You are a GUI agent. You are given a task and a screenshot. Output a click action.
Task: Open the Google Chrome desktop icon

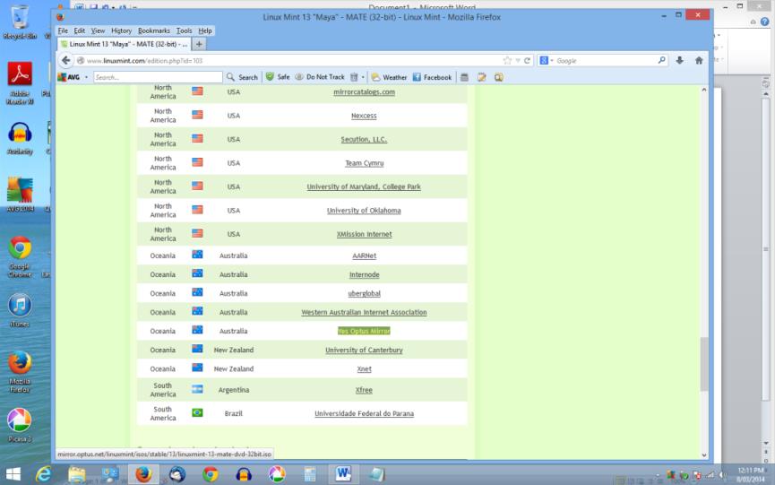pyautogui.click(x=20, y=256)
